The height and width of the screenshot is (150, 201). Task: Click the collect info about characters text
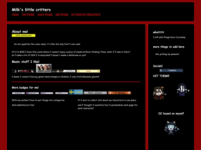tap(107, 100)
